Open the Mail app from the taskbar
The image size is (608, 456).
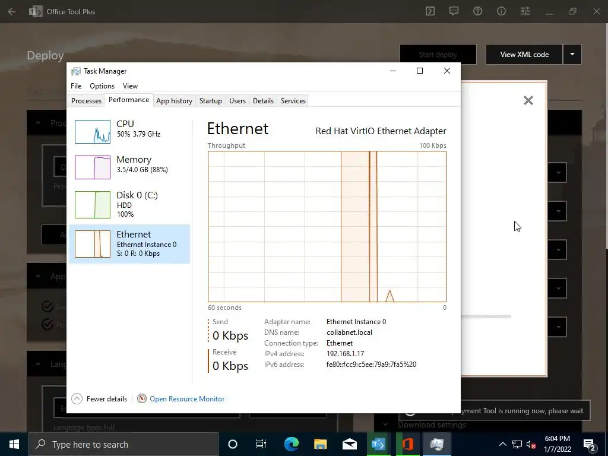[x=349, y=444]
